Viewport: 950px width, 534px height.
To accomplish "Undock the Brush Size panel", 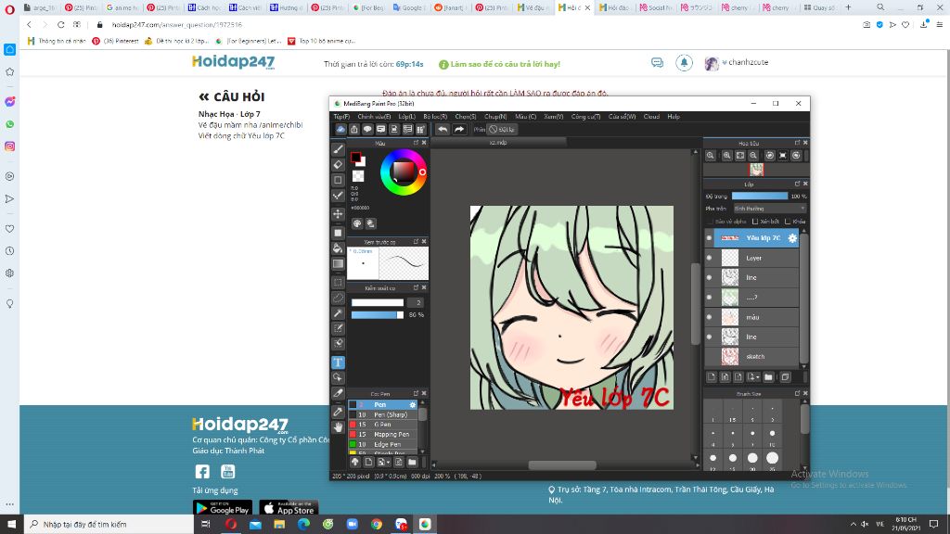I will 797,393.
